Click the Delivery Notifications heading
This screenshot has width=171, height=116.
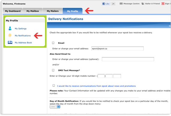coord(66,19)
